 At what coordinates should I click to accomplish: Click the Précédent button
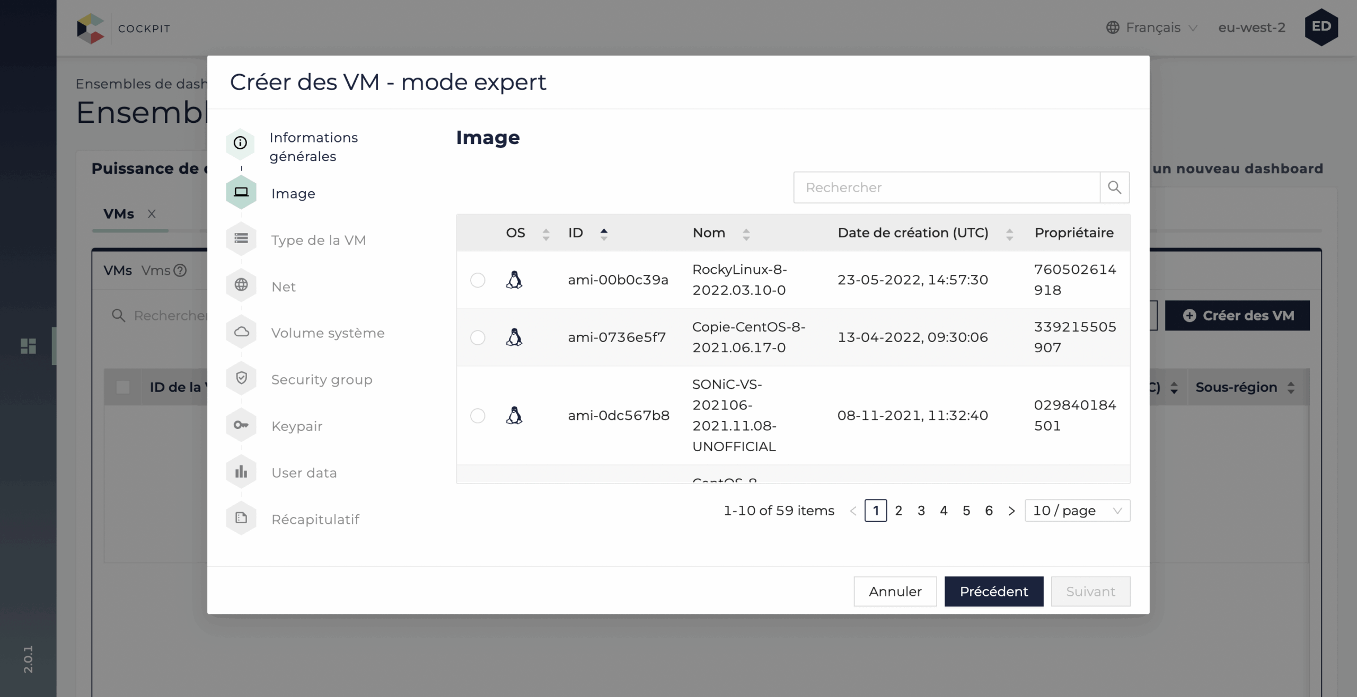point(993,592)
